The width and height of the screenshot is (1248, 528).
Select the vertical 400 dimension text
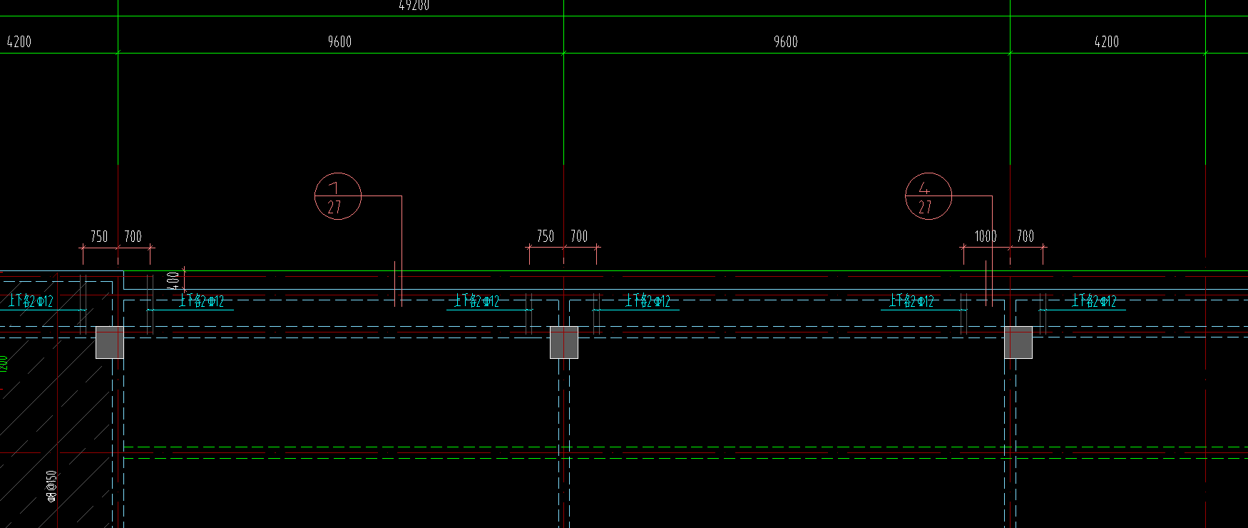(x=173, y=280)
